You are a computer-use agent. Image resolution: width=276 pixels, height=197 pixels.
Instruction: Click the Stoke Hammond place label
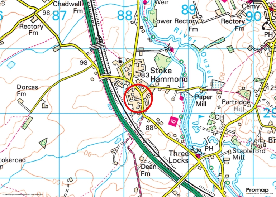tap(169, 75)
